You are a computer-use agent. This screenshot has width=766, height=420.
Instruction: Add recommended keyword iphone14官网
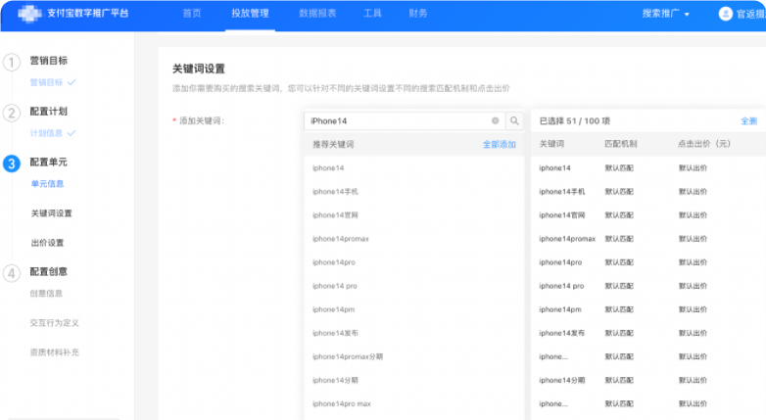(335, 214)
